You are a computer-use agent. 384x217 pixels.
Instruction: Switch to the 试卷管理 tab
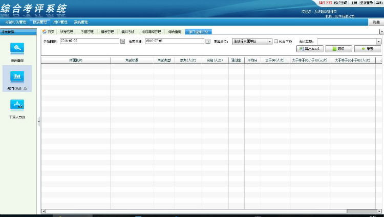click(x=67, y=32)
